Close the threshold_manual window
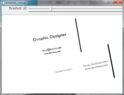124x95 pixels. click(118, 2)
